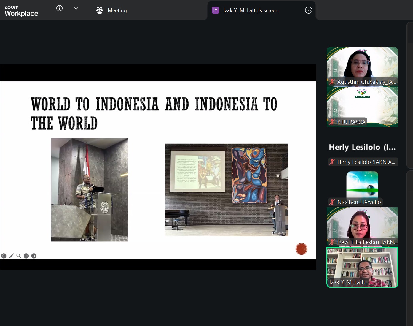Image resolution: width=413 pixels, height=326 pixels.
Task: Open the three-dot options on the shared screen tab
Action: (309, 10)
